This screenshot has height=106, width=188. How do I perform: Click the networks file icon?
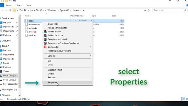click(26, 28)
